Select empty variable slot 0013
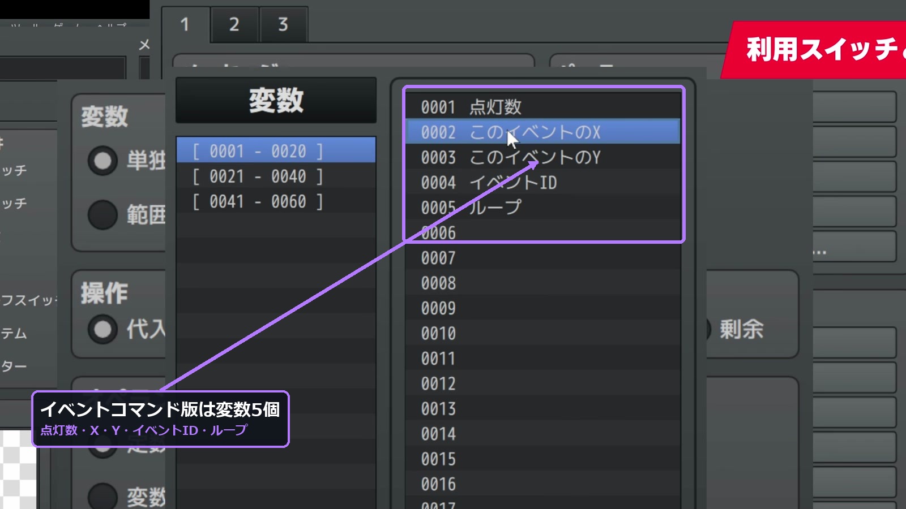This screenshot has width=906, height=509. [x=543, y=408]
